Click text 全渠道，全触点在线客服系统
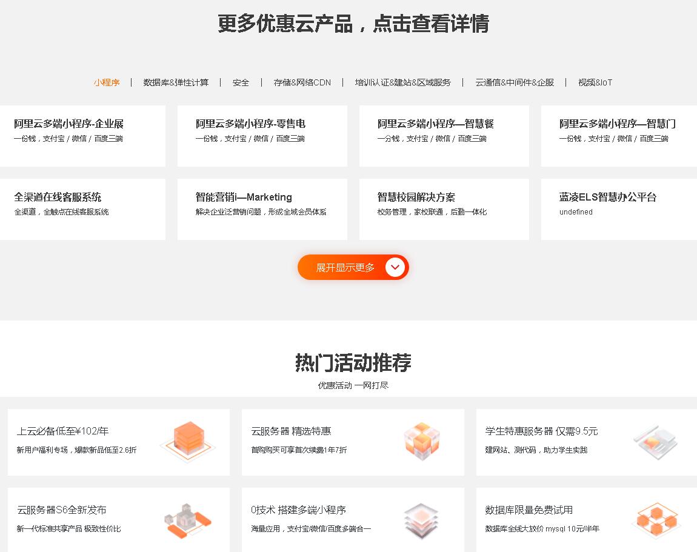This screenshot has width=697, height=552. [x=61, y=211]
